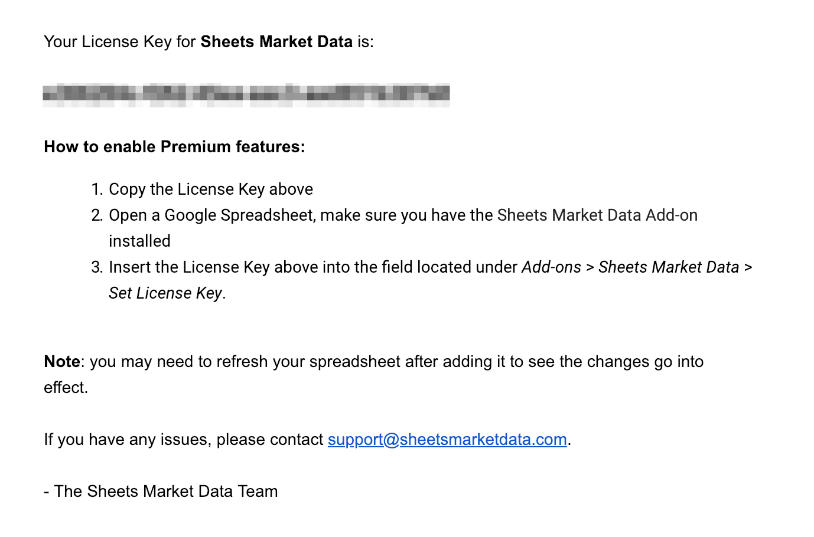Click the italic 'Add-ons' menu path text
814x537 pixels.
point(551,267)
